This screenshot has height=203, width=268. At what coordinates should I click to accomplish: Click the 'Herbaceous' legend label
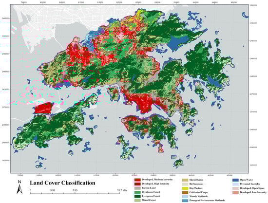[x=196, y=184]
